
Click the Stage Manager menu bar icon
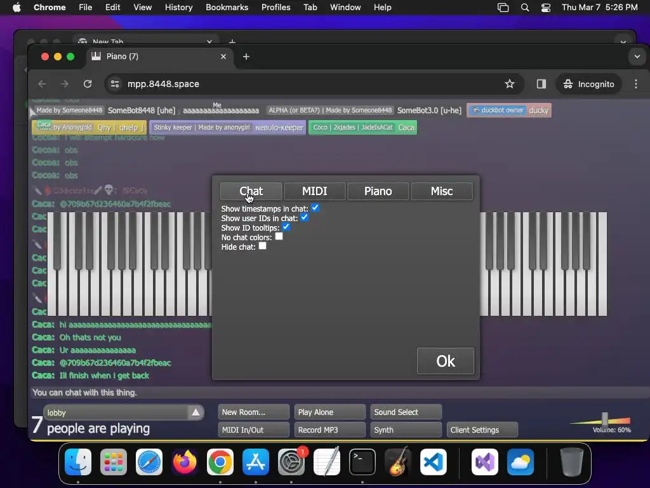[x=503, y=8]
